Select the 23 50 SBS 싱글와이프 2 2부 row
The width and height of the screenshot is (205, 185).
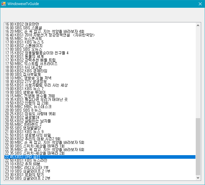tap(100, 178)
